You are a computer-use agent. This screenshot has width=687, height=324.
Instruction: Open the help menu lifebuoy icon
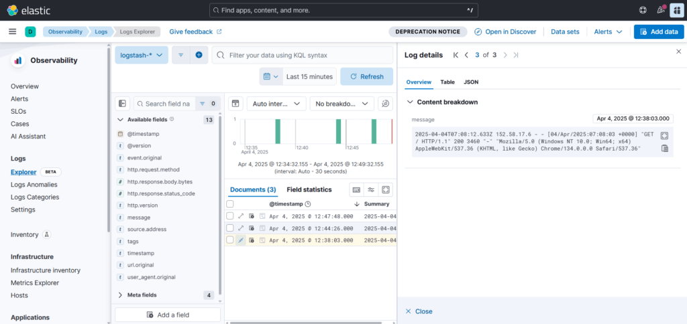point(643,10)
